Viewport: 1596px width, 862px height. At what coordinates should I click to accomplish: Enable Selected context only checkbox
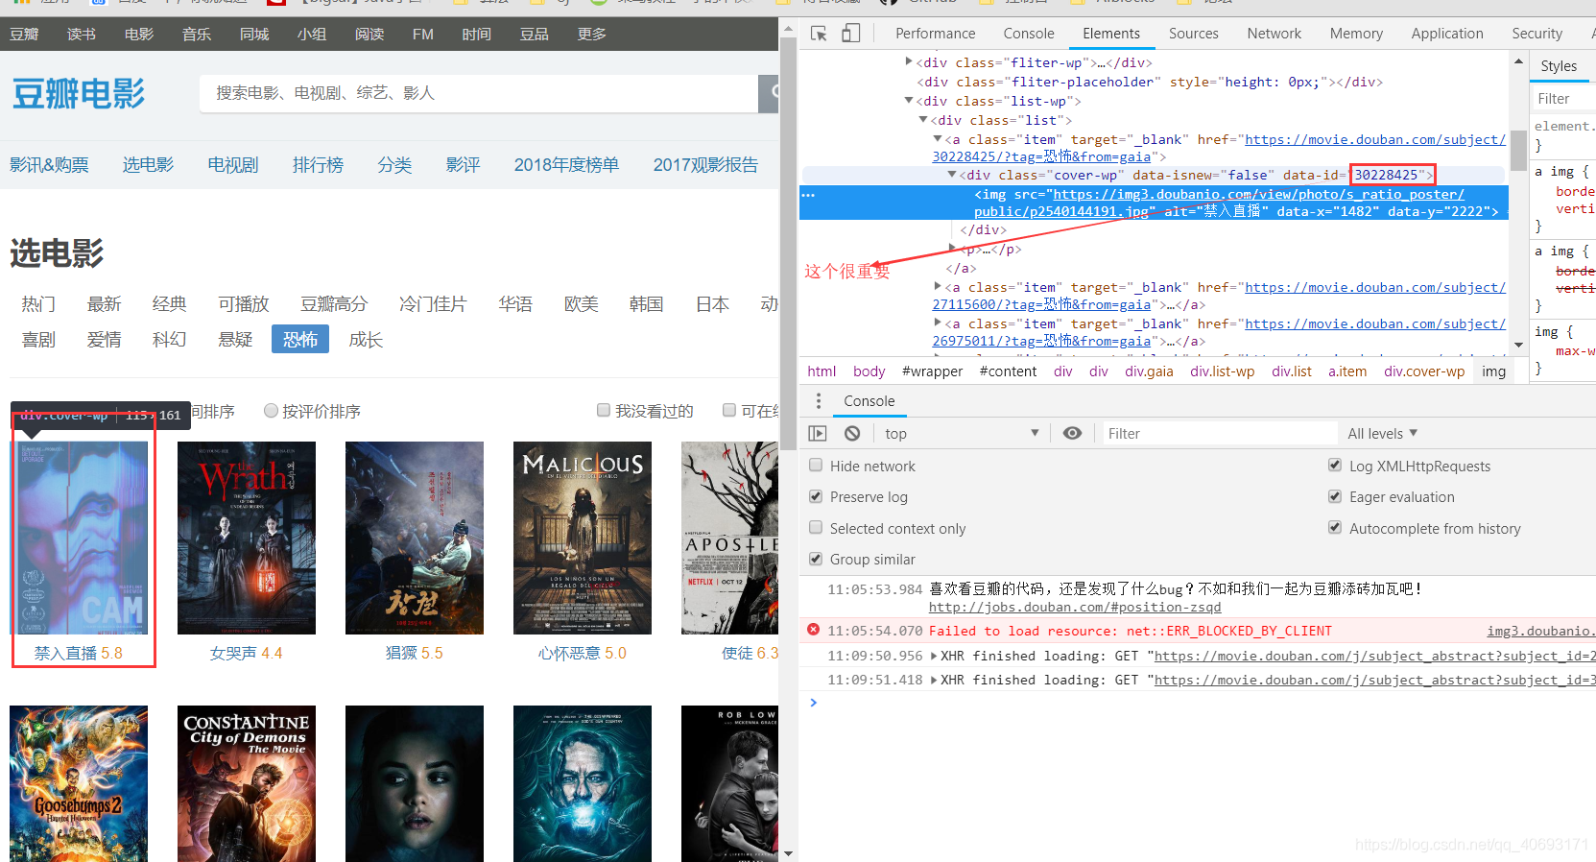click(x=816, y=527)
